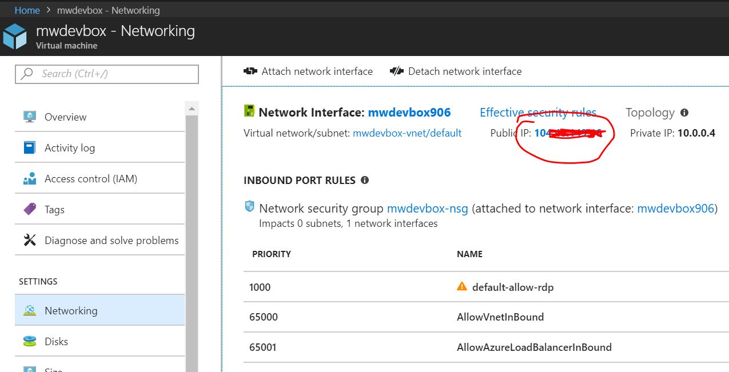Click the PRIORITY column header

272,254
